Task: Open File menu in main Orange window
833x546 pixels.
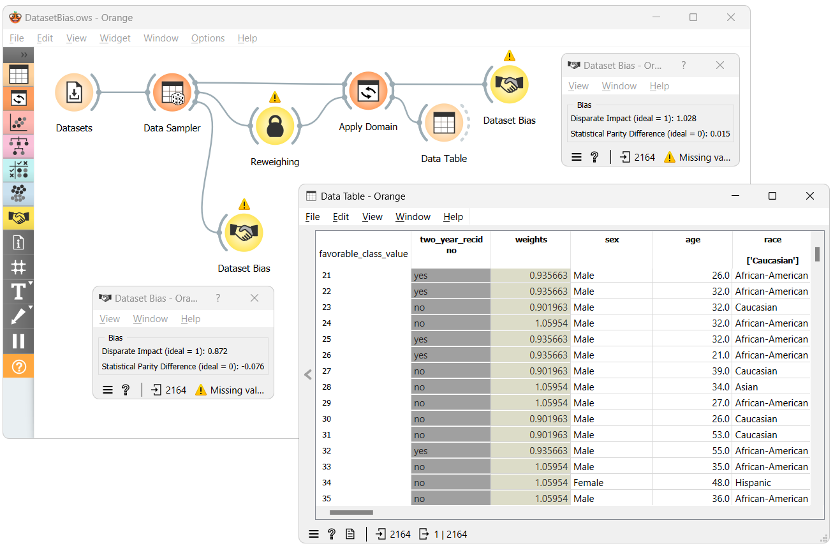Action: [x=17, y=38]
